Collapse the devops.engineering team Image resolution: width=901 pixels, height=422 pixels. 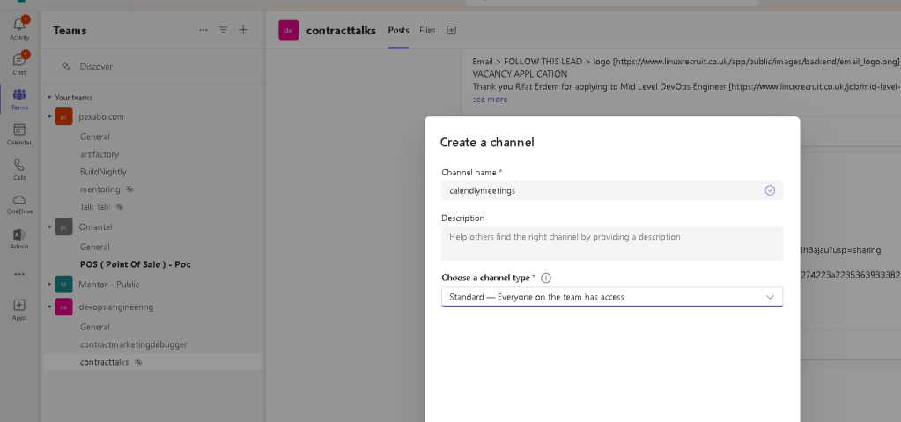click(49, 307)
